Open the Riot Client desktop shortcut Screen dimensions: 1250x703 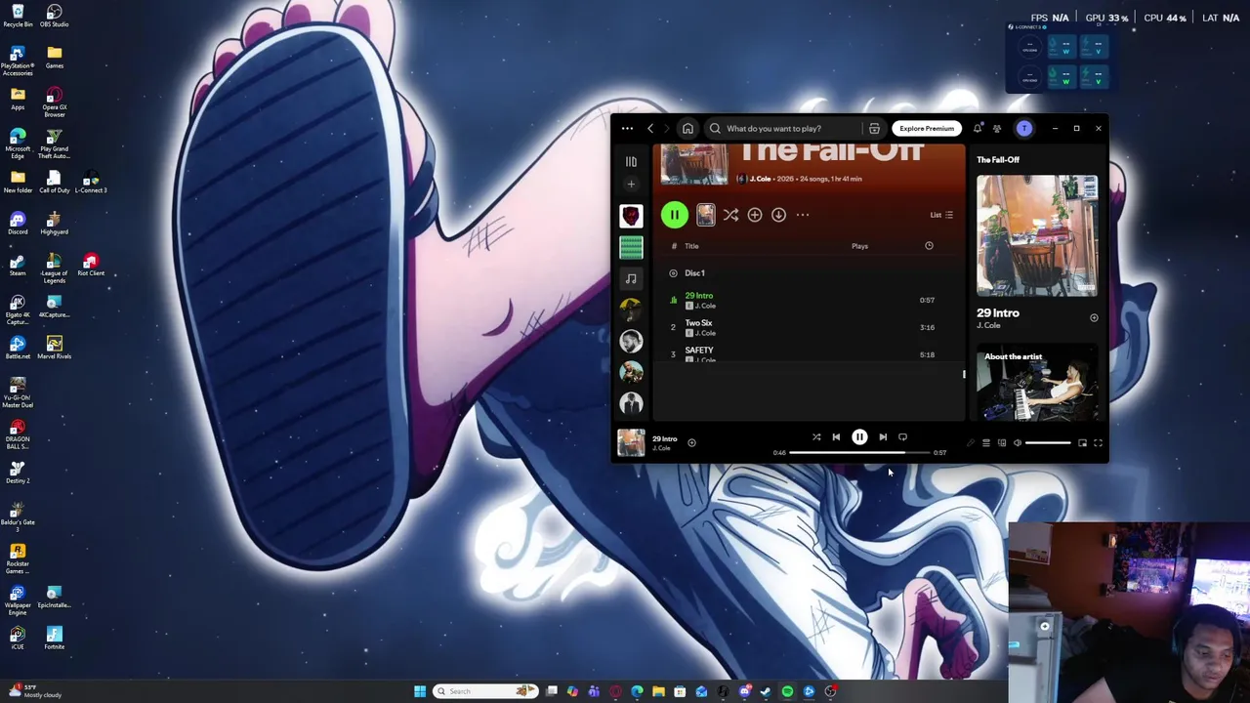point(91,264)
